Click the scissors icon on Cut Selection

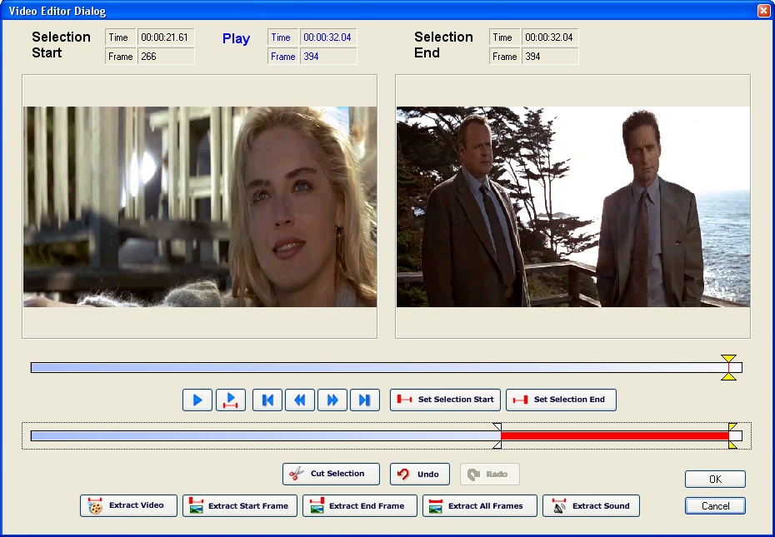point(296,474)
